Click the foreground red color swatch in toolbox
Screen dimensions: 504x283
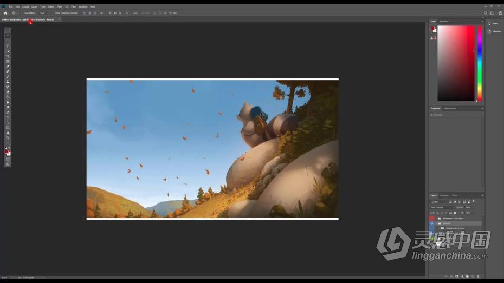click(x=7, y=152)
